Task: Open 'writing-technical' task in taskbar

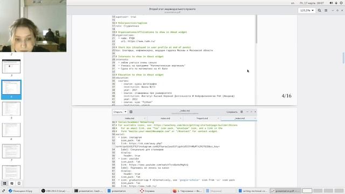Action: (x=253, y=191)
